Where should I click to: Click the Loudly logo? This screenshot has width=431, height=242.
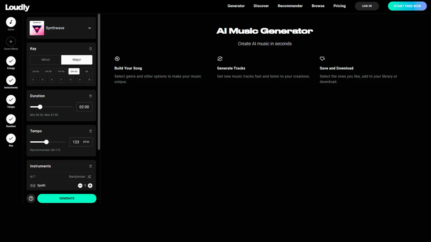click(17, 7)
